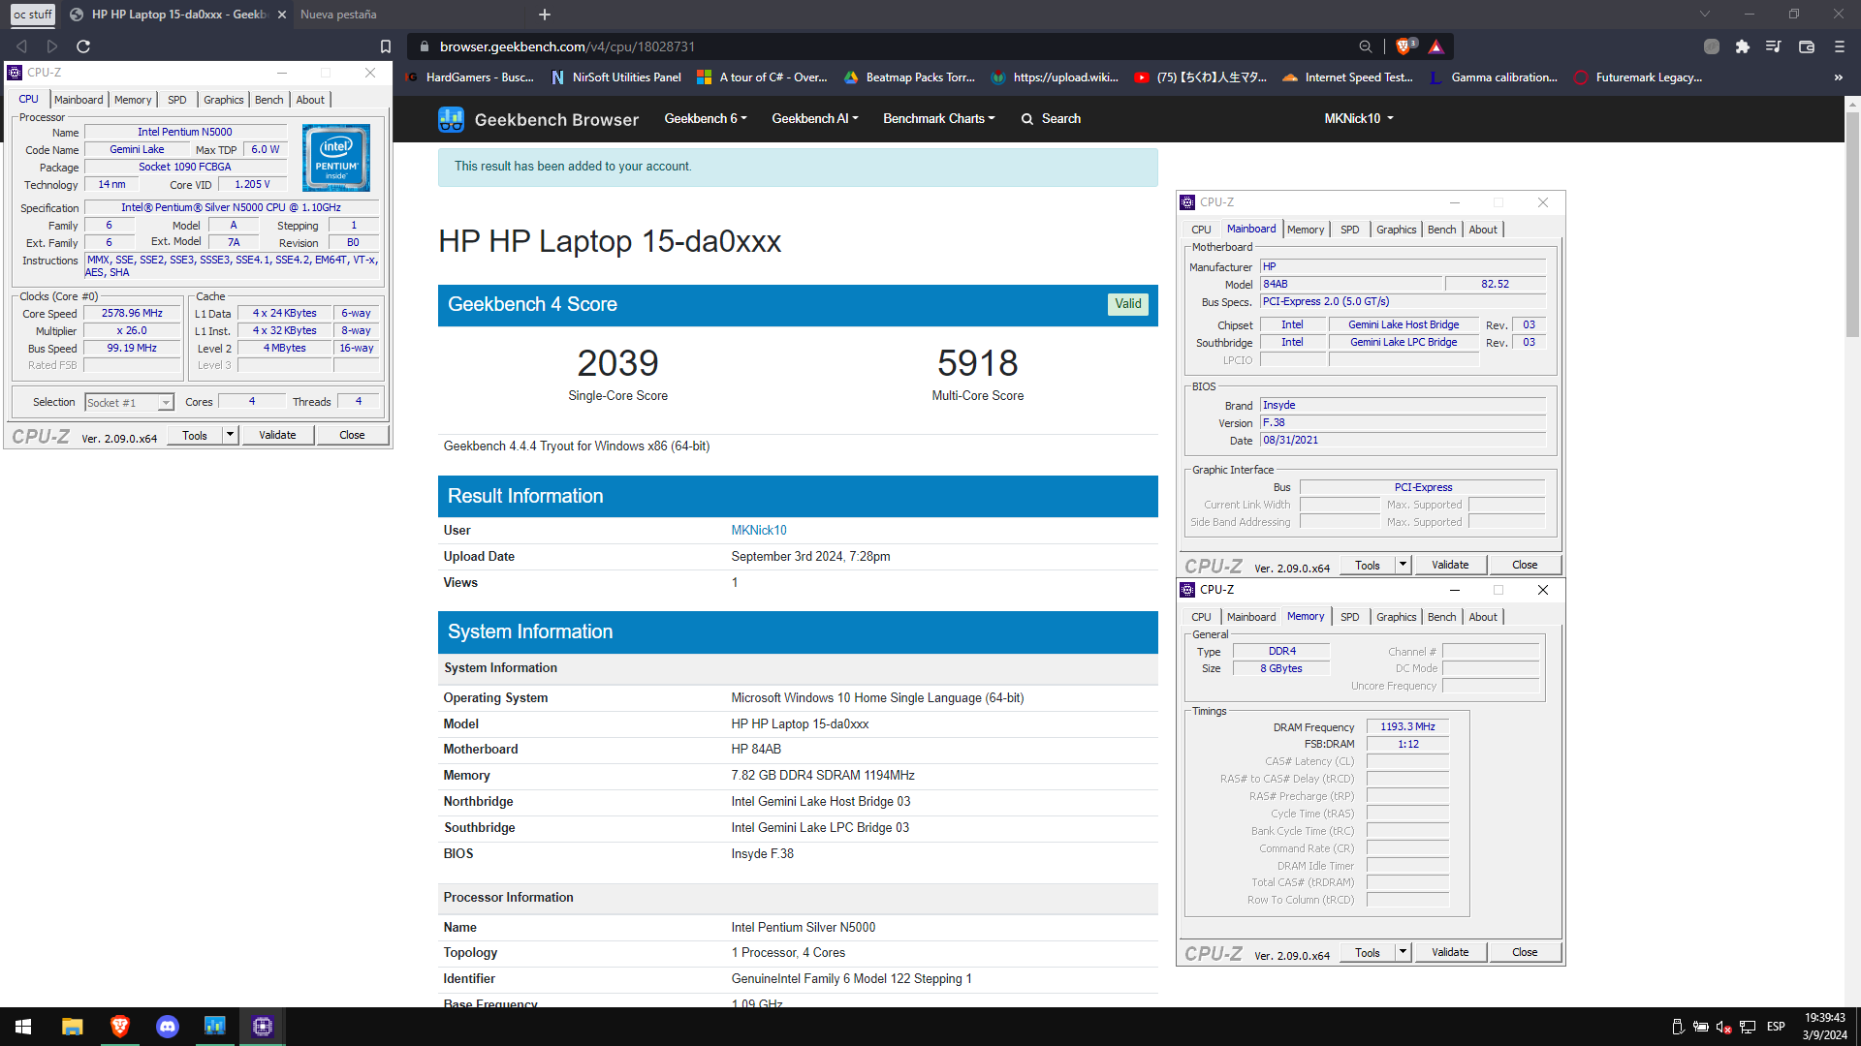Open the Brave Shields lion icon

[1404, 46]
